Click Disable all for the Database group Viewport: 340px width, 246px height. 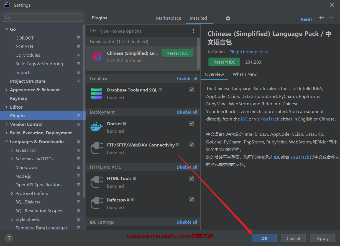coord(187,78)
